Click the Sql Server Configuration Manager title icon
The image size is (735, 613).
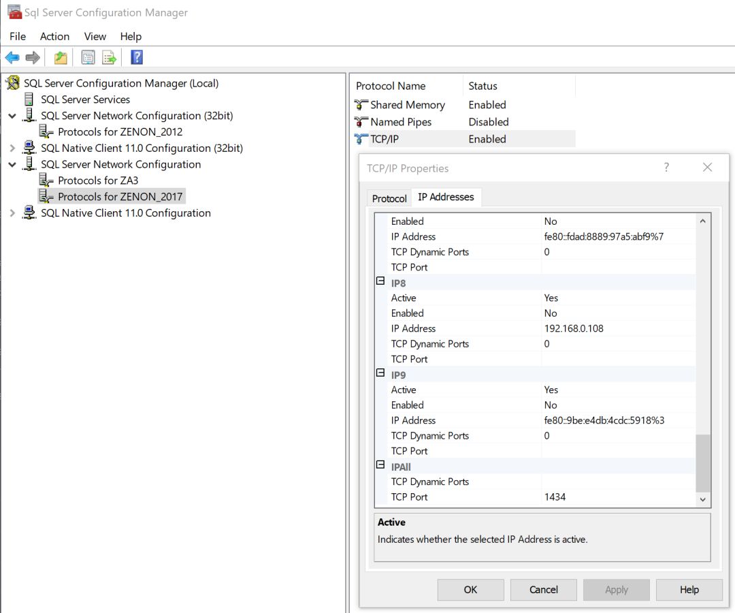(14, 12)
